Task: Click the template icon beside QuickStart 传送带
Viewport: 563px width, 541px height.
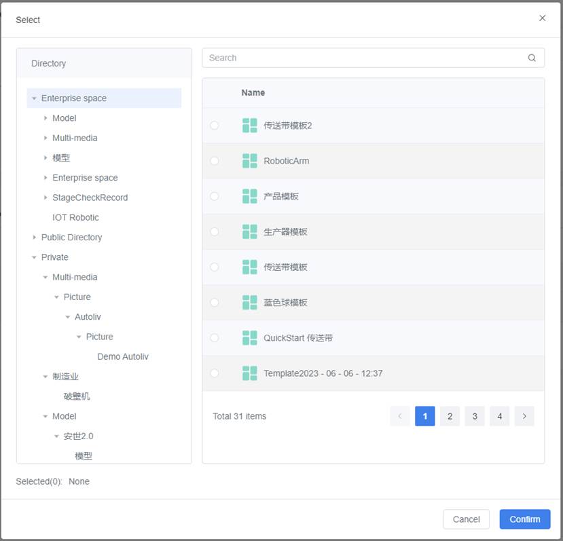Action: (249, 337)
